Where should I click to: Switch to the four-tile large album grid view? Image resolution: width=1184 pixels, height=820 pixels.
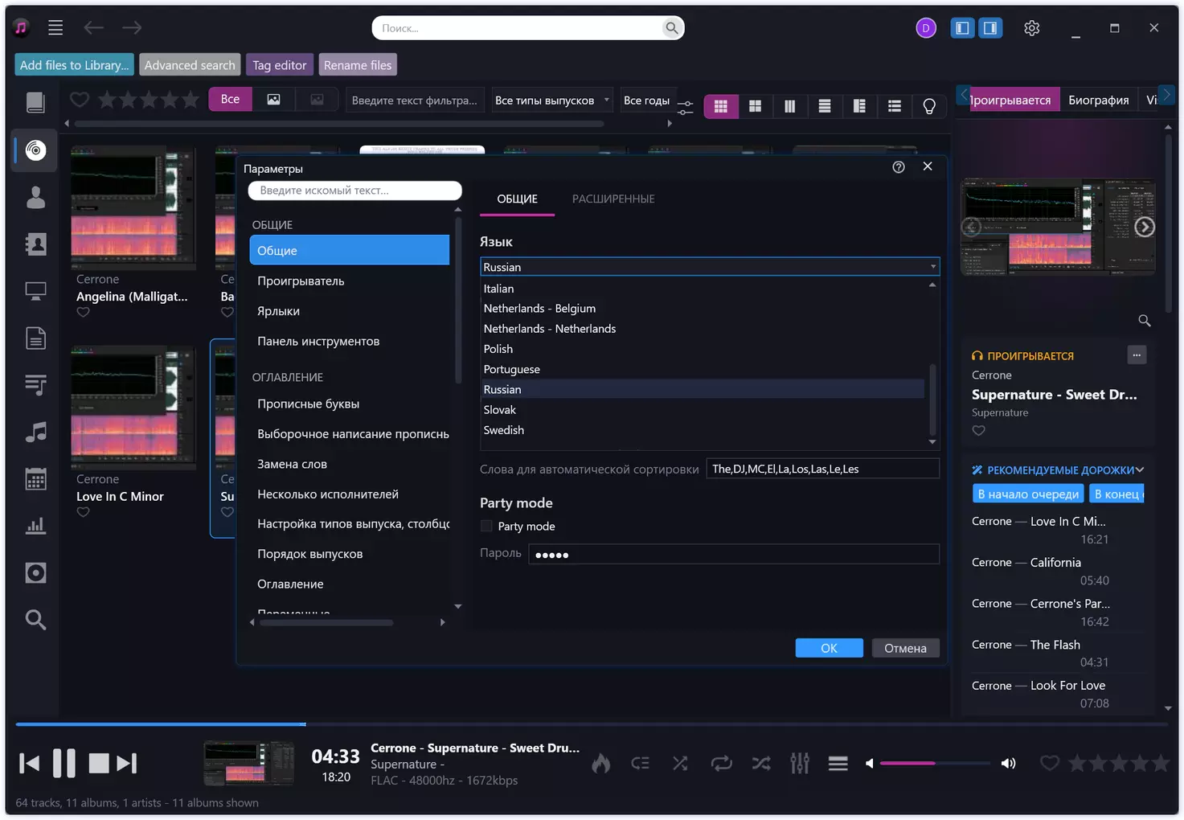755,106
